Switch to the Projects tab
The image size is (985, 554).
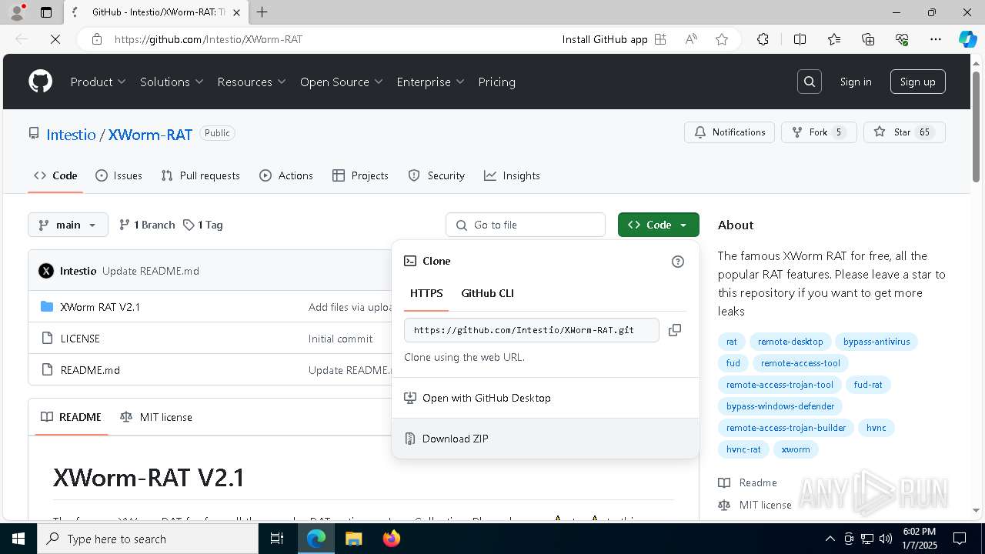click(360, 175)
